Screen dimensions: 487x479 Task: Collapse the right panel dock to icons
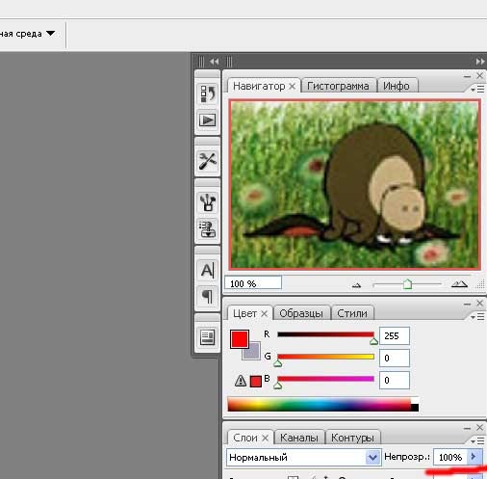point(480,62)
